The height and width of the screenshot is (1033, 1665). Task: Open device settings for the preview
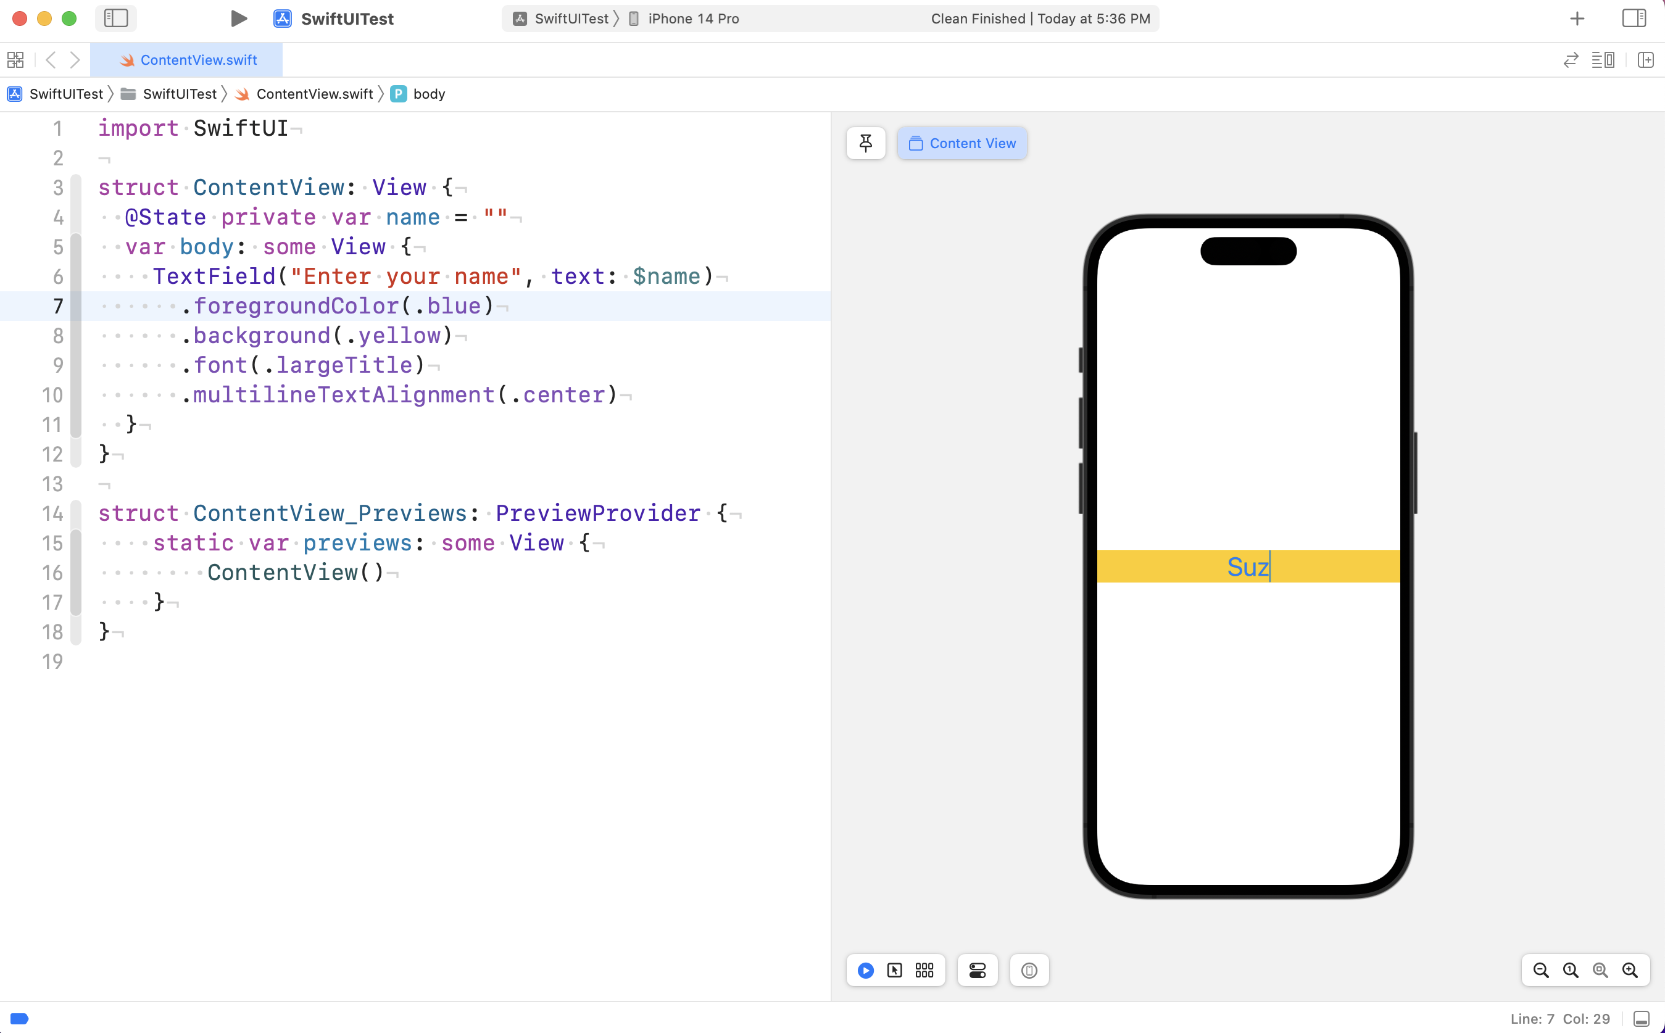pyautogui.click(x=976, y=970)
